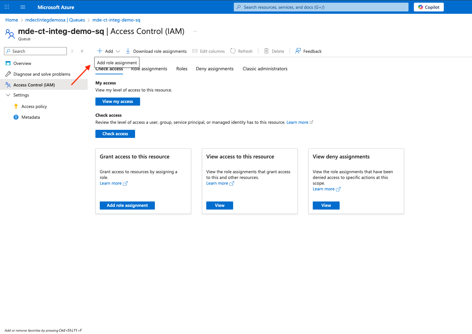Image resolution: width=472 pixels, height=334 pixels.
Task: Click the Feedback toolbar icon
Action: point(298,51)
